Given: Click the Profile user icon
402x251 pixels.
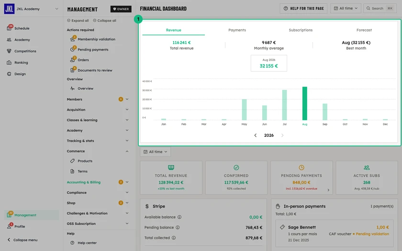Looking at the screenshot, I should click(x=9, y=226).
